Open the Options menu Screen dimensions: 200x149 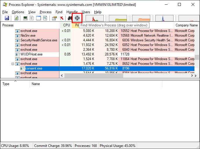click(18, 12)
